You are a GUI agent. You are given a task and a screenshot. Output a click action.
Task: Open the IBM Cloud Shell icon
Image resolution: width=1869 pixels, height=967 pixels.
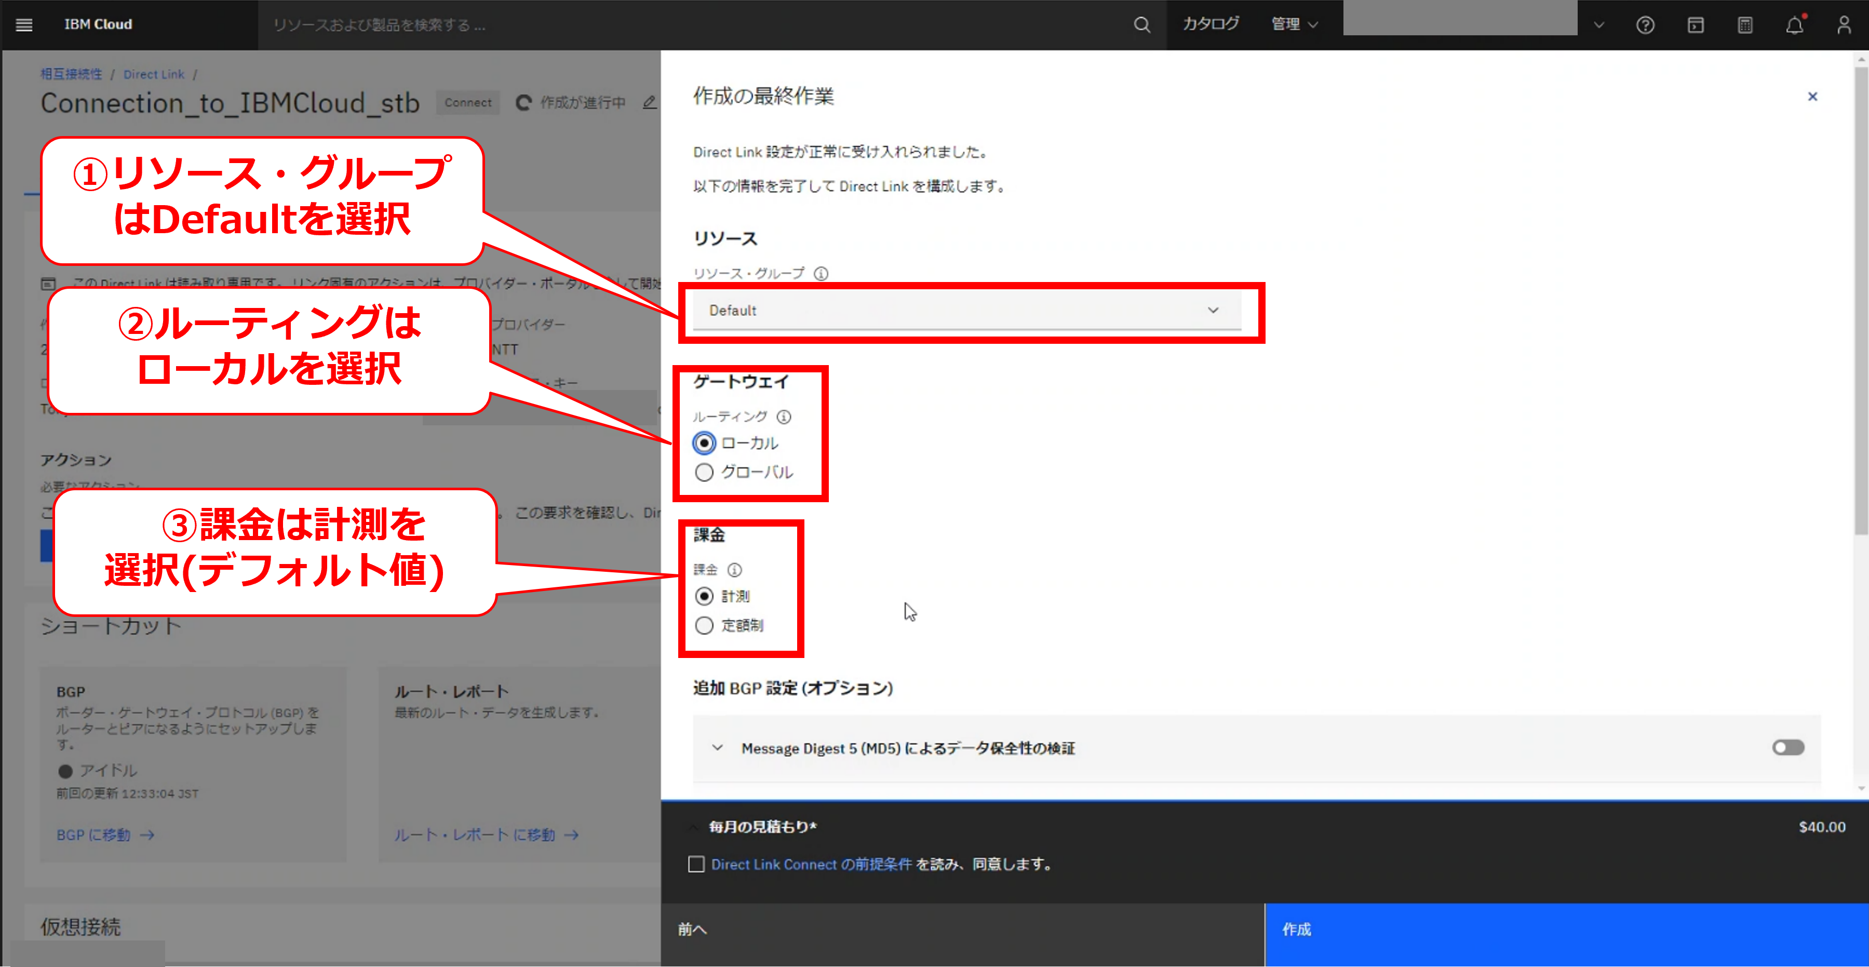1695,25
